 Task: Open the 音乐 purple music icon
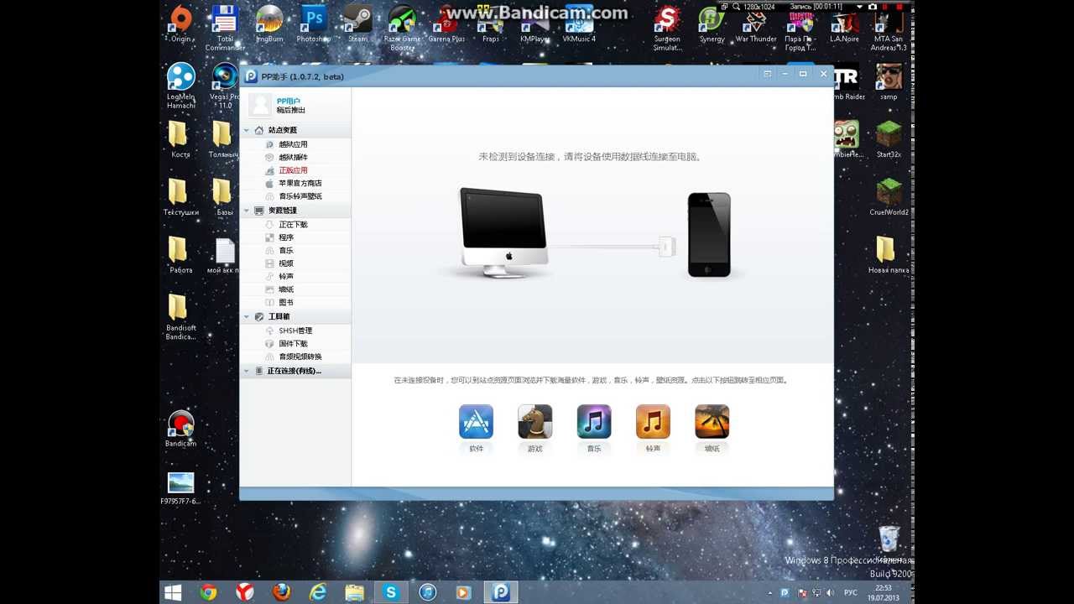[x=593, y=422]
